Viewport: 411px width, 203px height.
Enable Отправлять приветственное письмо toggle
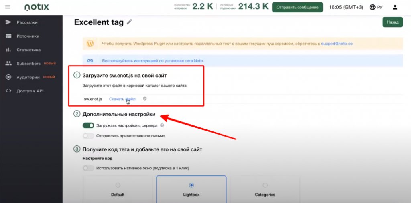tap(88, 136)
